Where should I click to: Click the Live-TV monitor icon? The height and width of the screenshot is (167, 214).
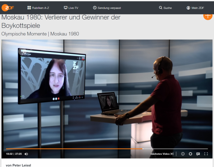66,8
